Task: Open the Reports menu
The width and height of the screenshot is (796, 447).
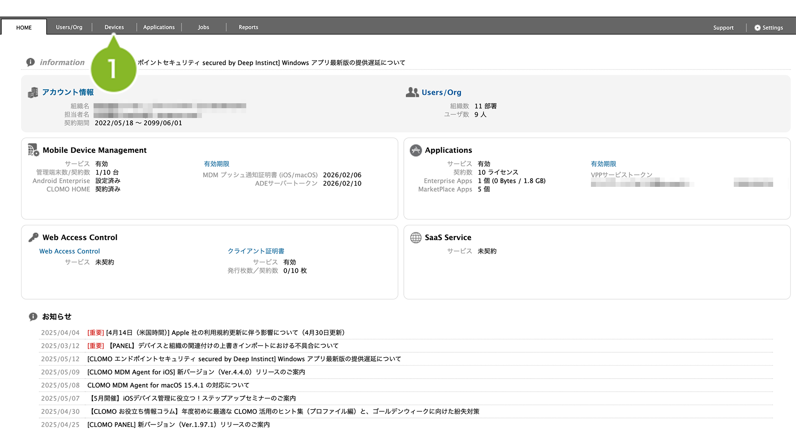Action: [248, 27]
